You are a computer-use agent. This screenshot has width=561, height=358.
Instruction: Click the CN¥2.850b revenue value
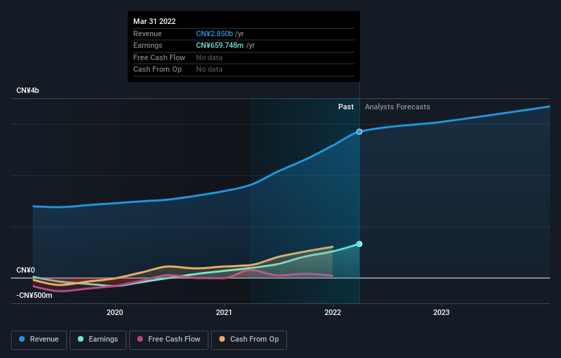click(215, 33)
